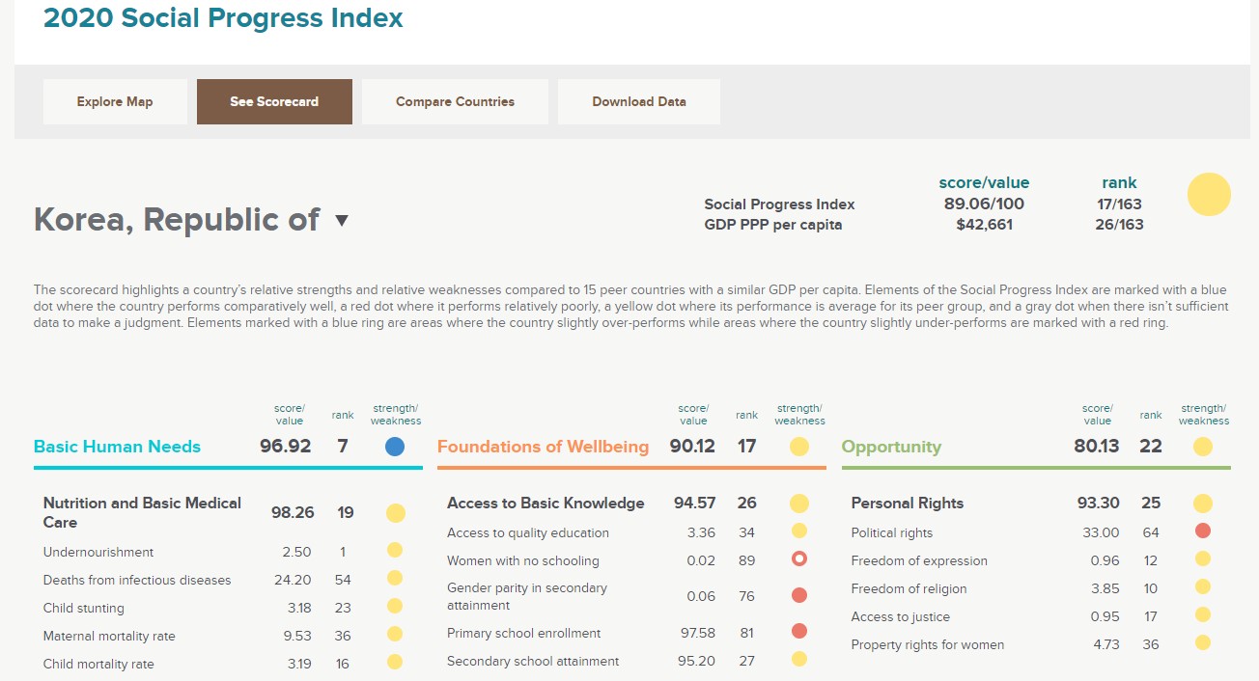Click the red dot next to Primary school enrollment

[798, 631]
